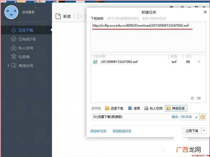This screenshot has width=210, height=157.
Task: Click the 剩余: 90.8GB free space text
Action: point(182,117)
